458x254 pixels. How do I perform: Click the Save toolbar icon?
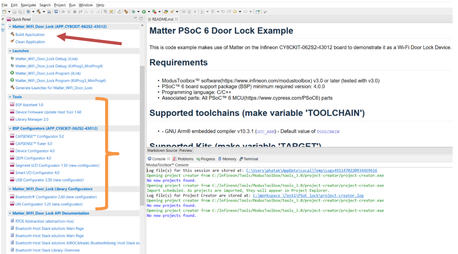click(14, 12)
